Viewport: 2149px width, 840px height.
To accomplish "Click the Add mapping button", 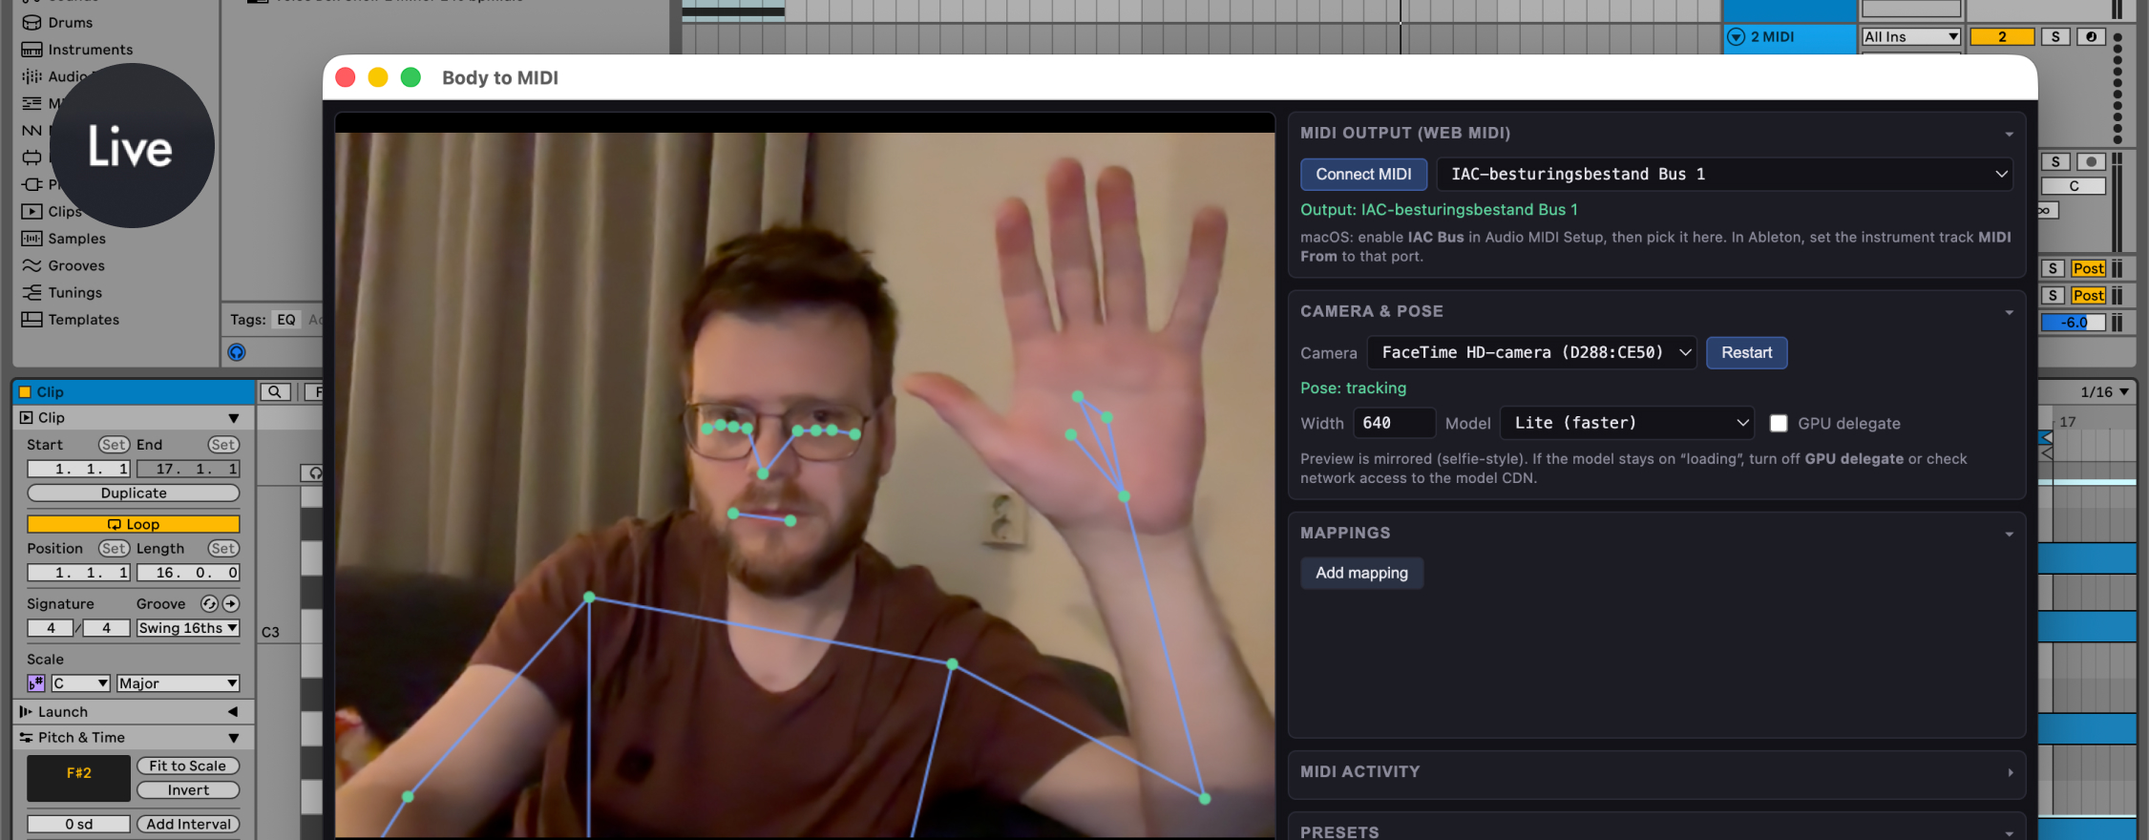I will pos(1361,573).
